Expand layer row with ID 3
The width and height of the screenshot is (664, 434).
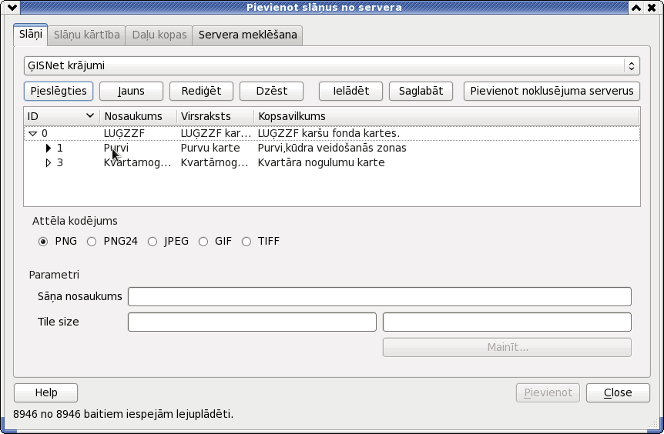tap(49, 163)
